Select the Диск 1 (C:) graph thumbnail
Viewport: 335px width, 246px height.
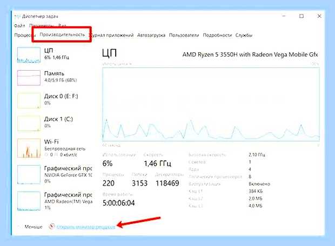point(29,124)
